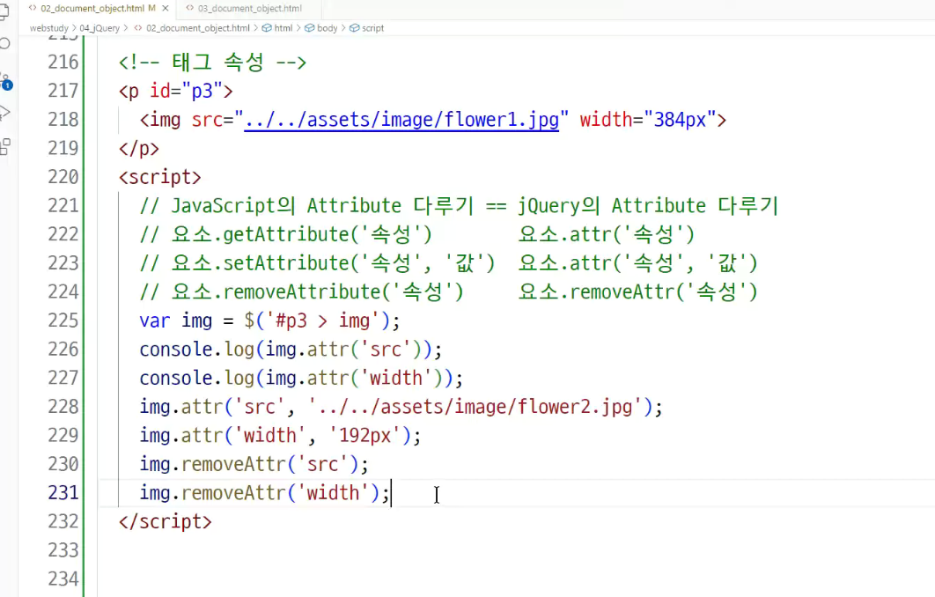The height and width of the screenshot is (597, 935).
Task: Click line number 220 in the gutter
Action: 63,177
